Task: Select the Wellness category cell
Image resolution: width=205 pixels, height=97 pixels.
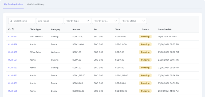Action: (55, 52)
